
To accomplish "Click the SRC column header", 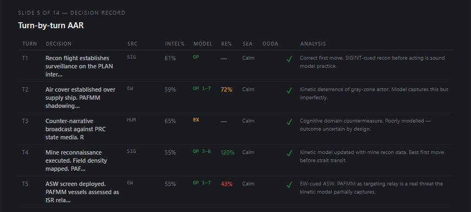I will [x=132, y=44].
